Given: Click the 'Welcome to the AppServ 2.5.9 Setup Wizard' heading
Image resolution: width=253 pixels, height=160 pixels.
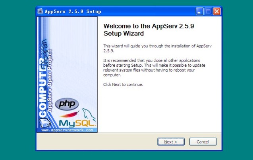Looking at the screenshot, I should [x=149, y=30].
